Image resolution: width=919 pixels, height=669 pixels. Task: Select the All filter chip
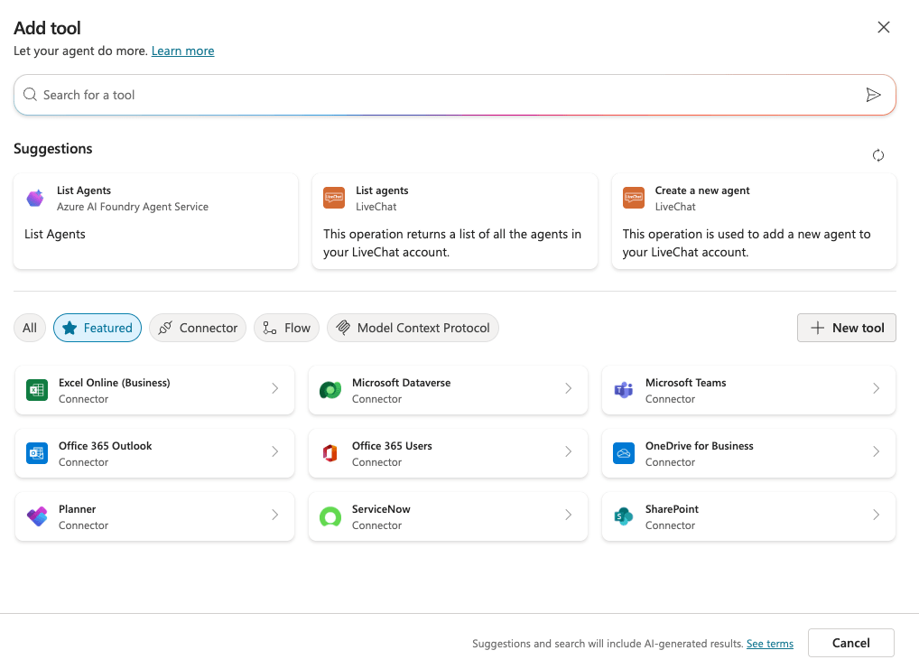coord(30,328)
